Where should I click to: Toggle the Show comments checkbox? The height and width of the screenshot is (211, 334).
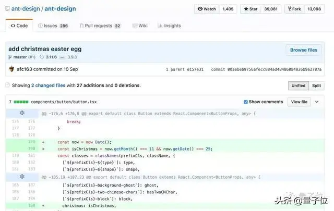[x=246, y=102]
